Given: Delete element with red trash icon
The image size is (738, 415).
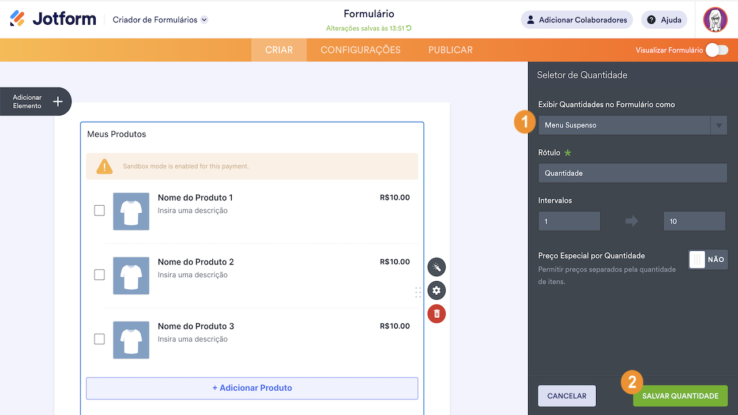Looking at the screenshot, I should pos(436,314).
